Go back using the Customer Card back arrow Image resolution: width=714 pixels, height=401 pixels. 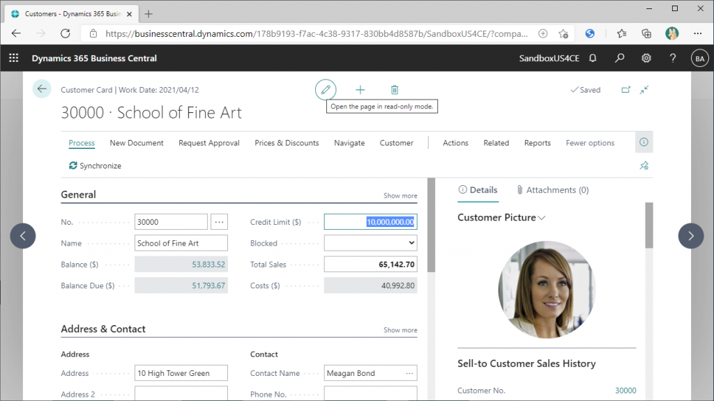coord(42,89)
